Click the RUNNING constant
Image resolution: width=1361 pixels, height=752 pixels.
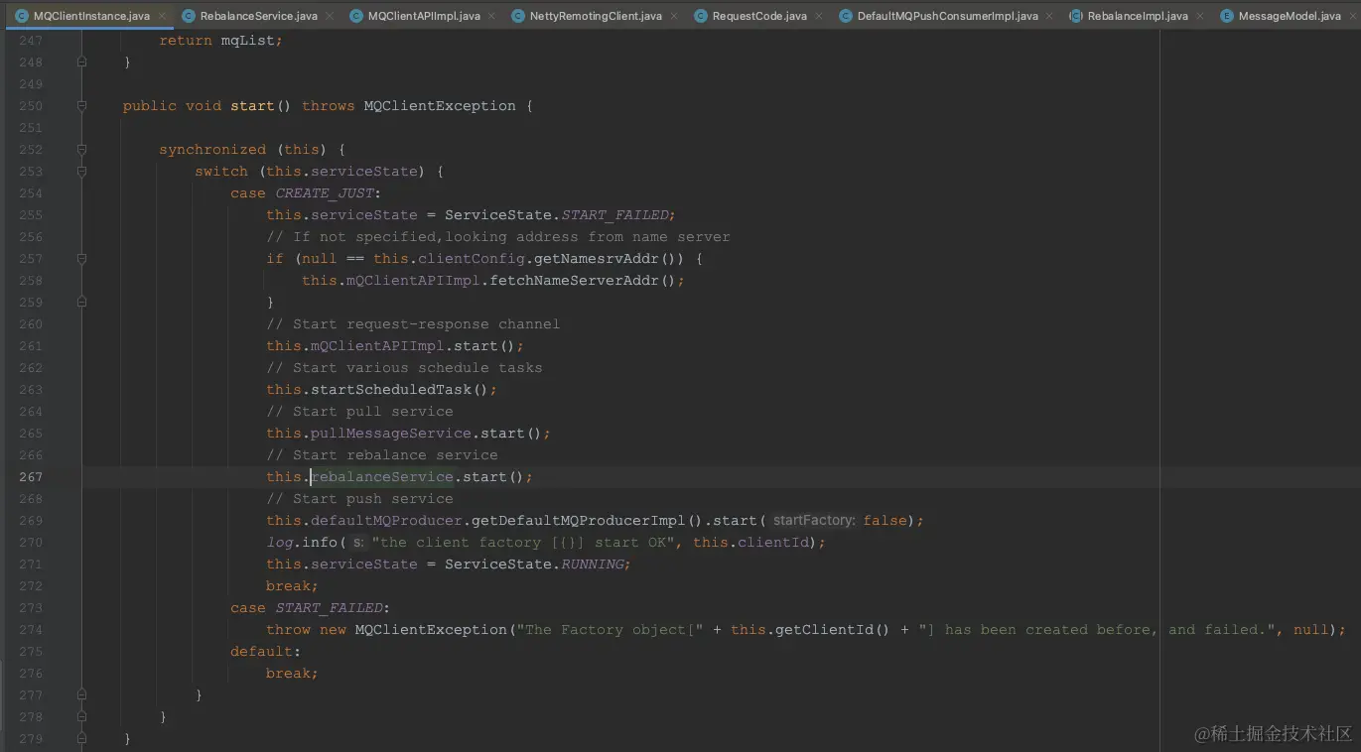[592, 564]
